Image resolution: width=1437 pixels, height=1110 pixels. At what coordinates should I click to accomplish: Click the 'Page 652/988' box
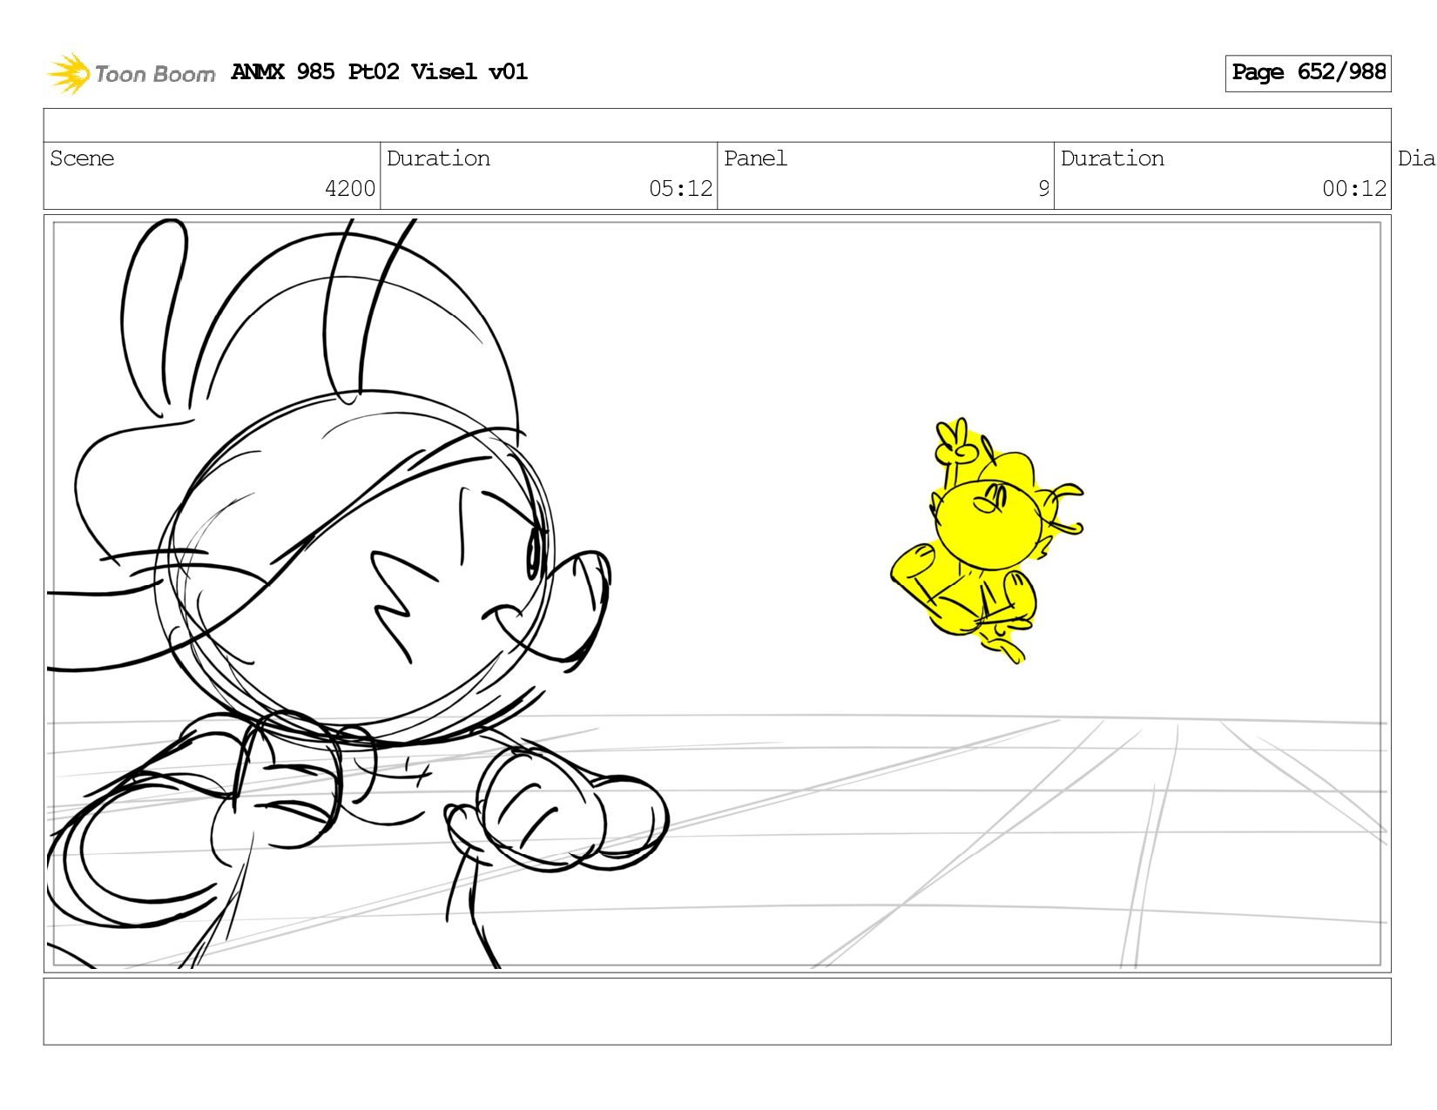(x=1308, y=73)
